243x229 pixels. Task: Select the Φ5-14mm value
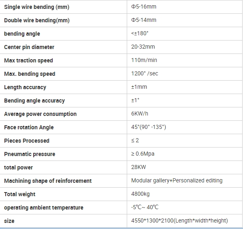(x=144, y=20)
